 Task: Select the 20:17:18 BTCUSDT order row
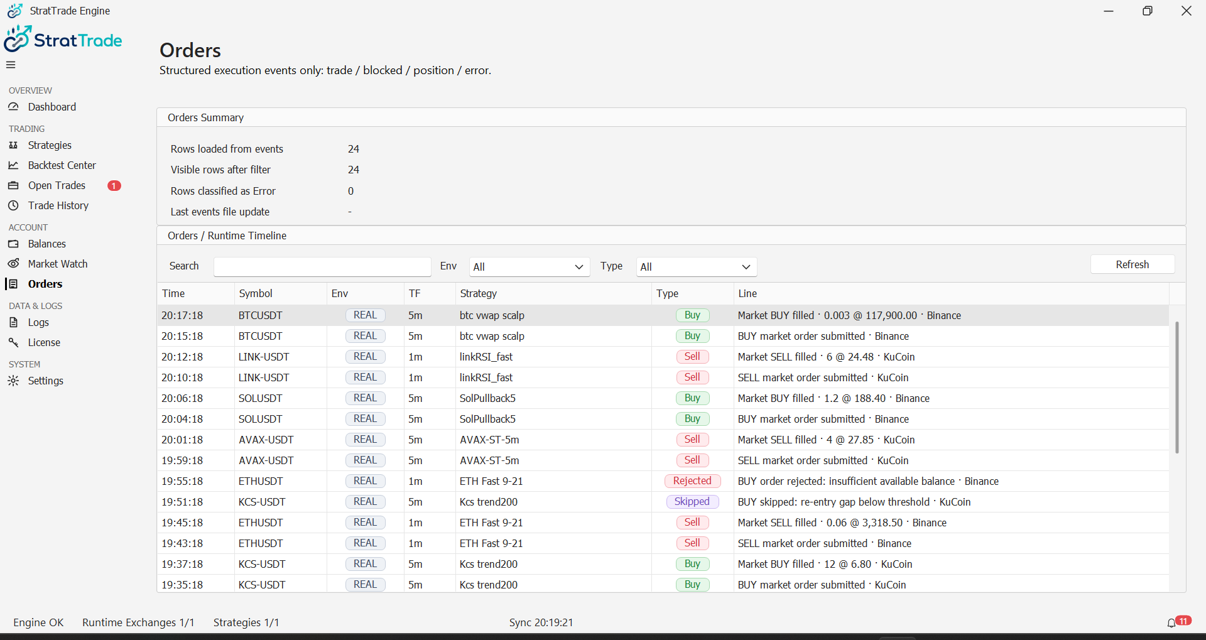663,315
